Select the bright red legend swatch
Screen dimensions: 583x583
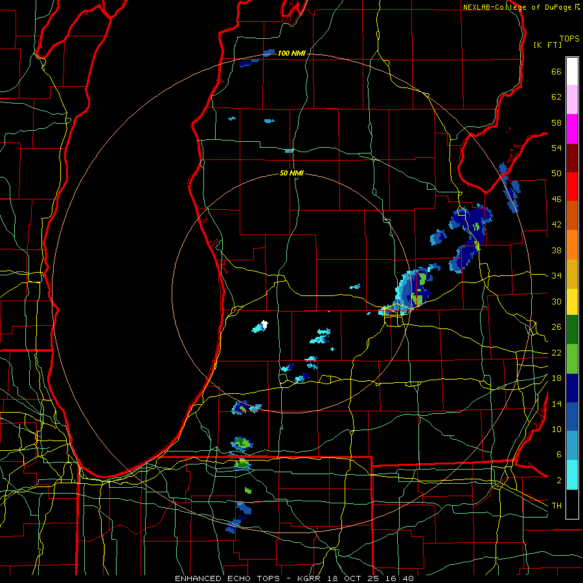click(x=572, y=187)
